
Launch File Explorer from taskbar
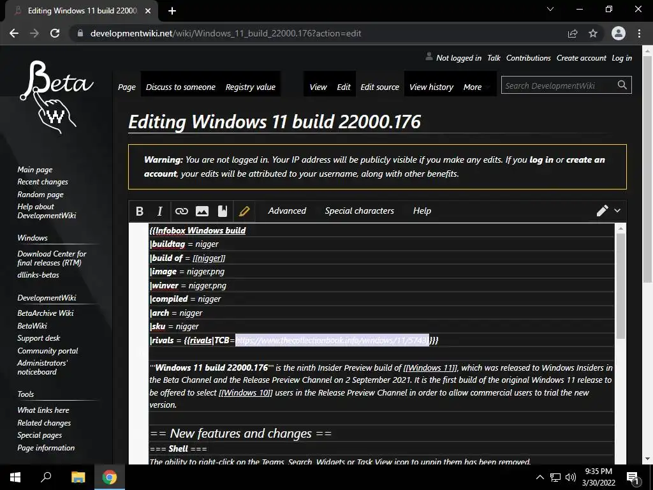pos(78,477)
